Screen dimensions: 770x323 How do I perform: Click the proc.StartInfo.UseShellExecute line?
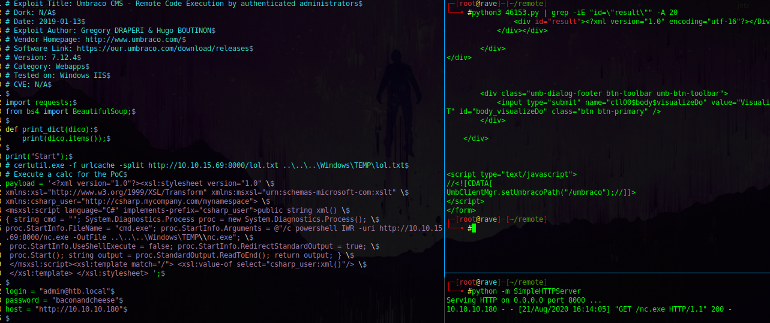[x=194, y=246]
